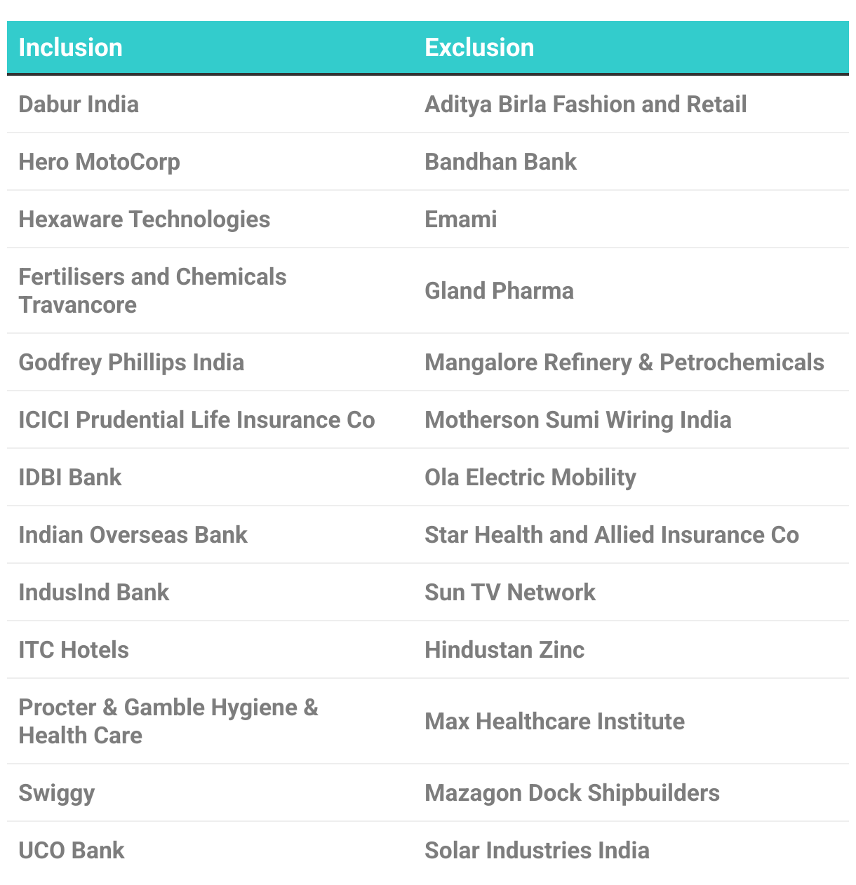
Task: Click Indian Overseas Bank cell
Action: [133, 535]
